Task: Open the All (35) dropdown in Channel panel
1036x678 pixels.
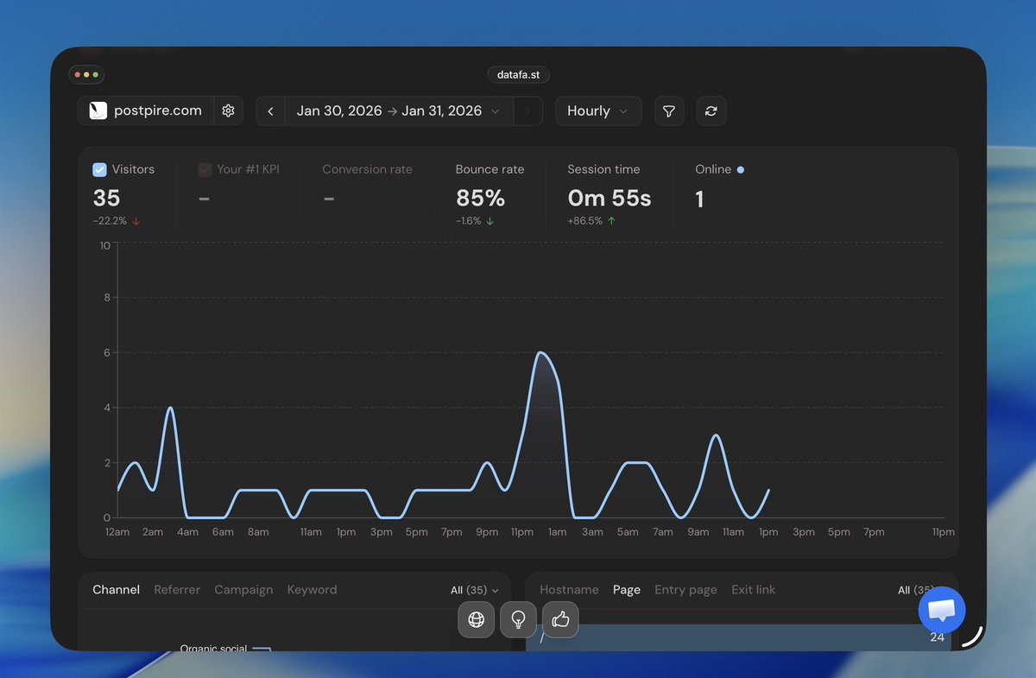Action: [475, 590]
